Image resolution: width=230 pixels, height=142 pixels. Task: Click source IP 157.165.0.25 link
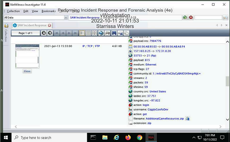pos(142,51)
